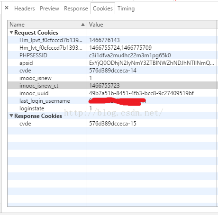Select the PHPSESSID cookie name

(x=33, y=55)
